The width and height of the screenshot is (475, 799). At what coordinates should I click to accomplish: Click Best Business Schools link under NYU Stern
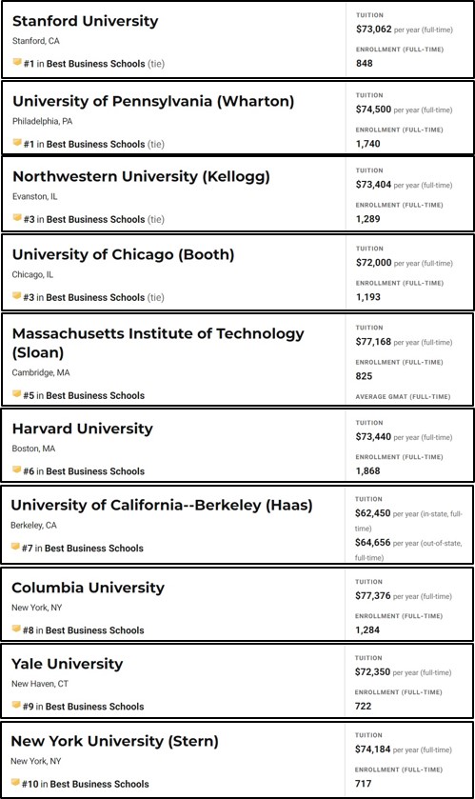pyautogui.click(x=99, y=784)
